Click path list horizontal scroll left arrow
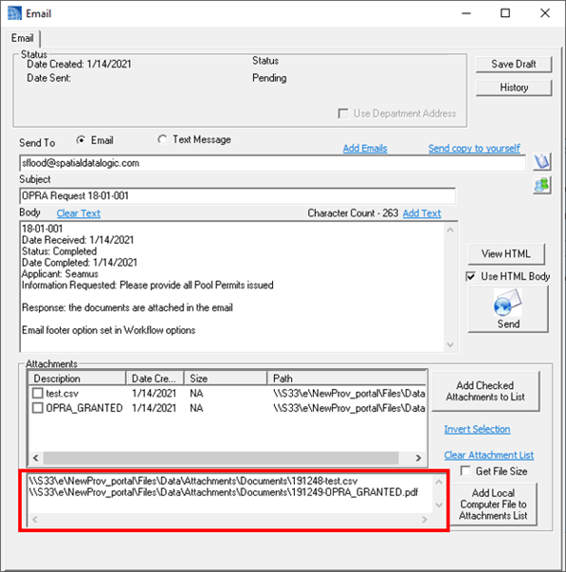 click(x=35, y=520)
